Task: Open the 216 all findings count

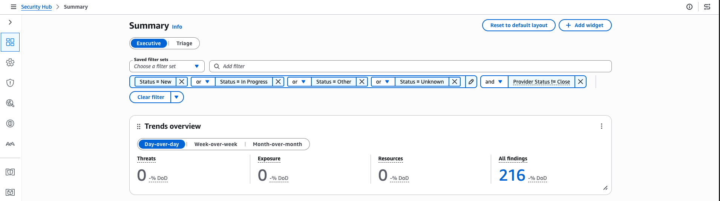Action: click(512, 175)
